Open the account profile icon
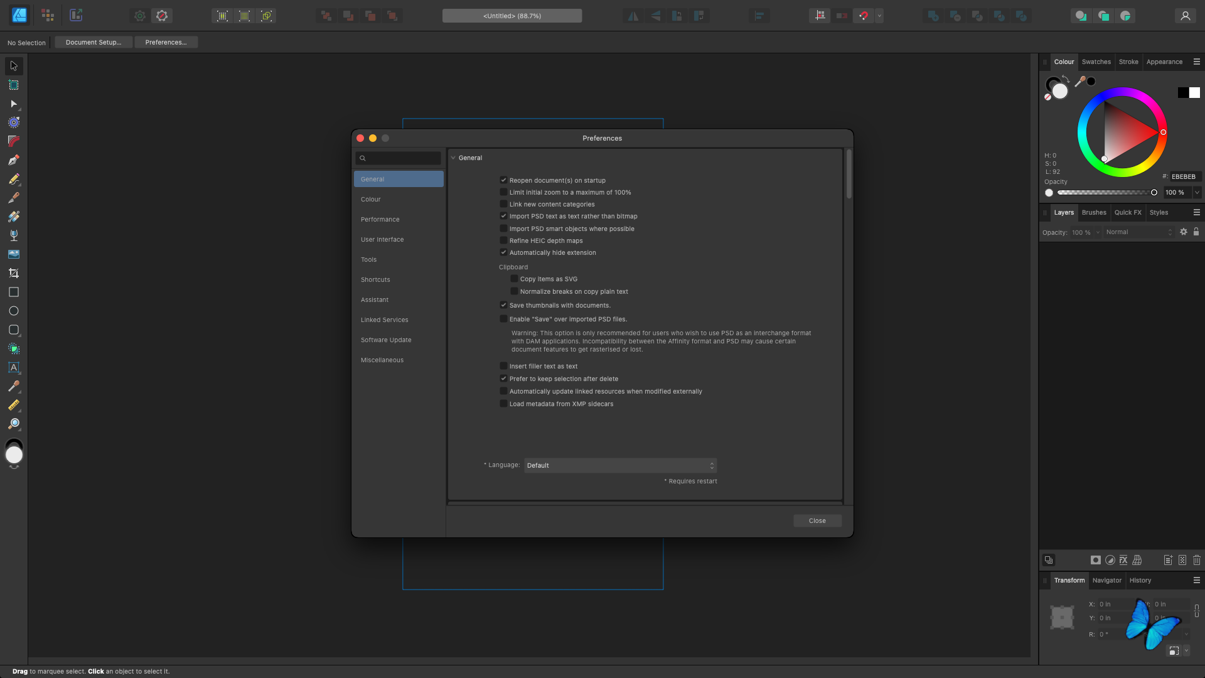 pos(1185,16)
